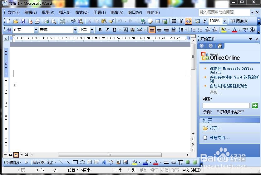Toggle bulleted list button
Screen dimensions: 261x175
pos(200,30)
